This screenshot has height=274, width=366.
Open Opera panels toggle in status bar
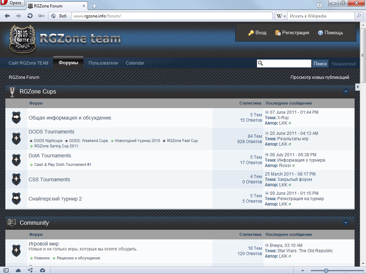[6, 270]
